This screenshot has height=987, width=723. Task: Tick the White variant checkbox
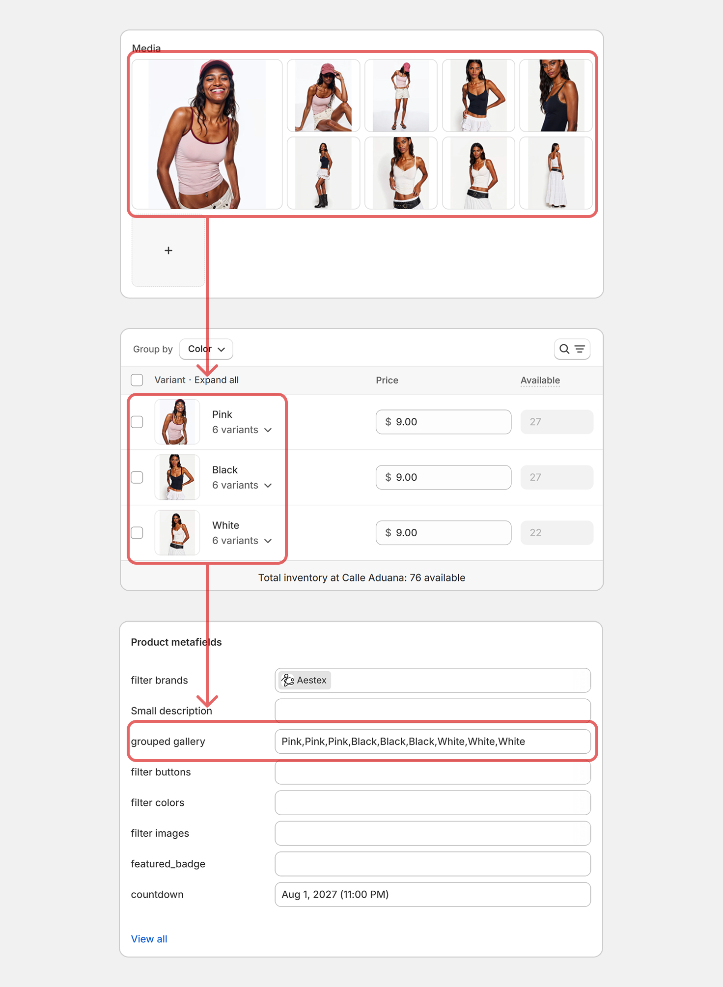[x=137, y=533]
